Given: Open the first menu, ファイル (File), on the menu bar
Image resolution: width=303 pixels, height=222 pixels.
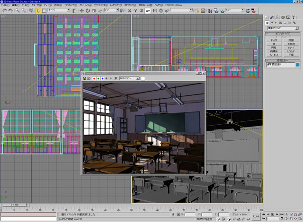Looking at the screenshot, I should click(x=5, y=5).
